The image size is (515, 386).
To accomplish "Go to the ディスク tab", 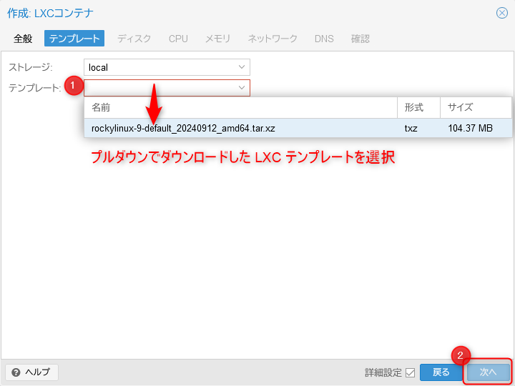I will (x=134, y=39).
